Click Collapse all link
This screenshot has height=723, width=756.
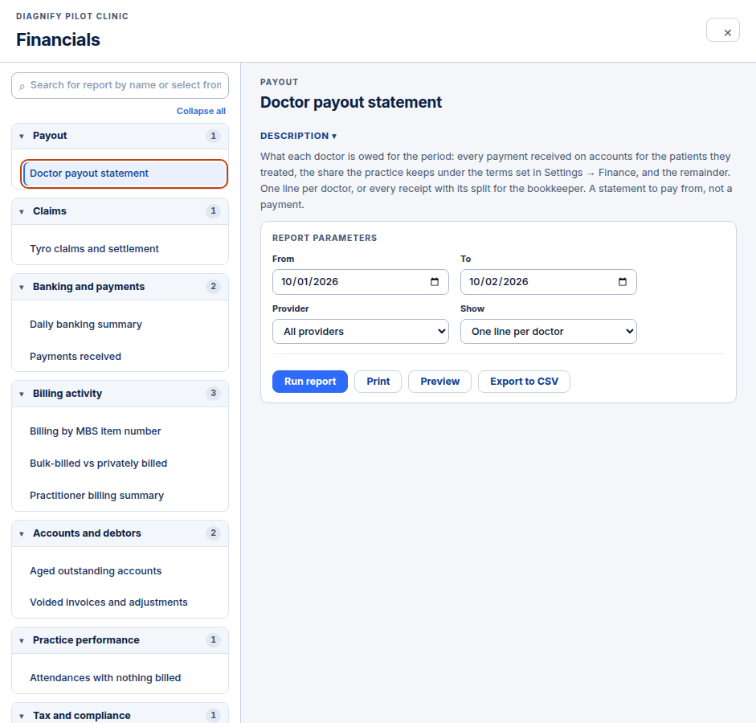(201, 111)
